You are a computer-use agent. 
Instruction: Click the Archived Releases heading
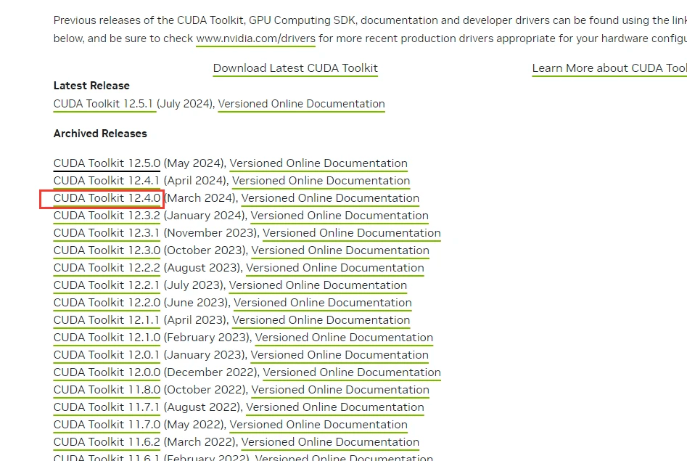point(100,134)
